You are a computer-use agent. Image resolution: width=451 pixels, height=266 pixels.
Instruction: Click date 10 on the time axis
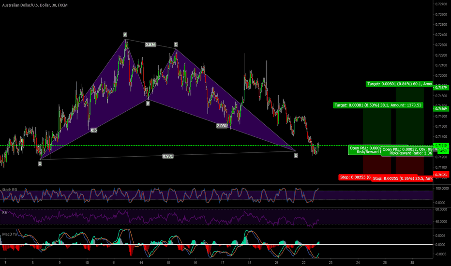click(87, 263)
